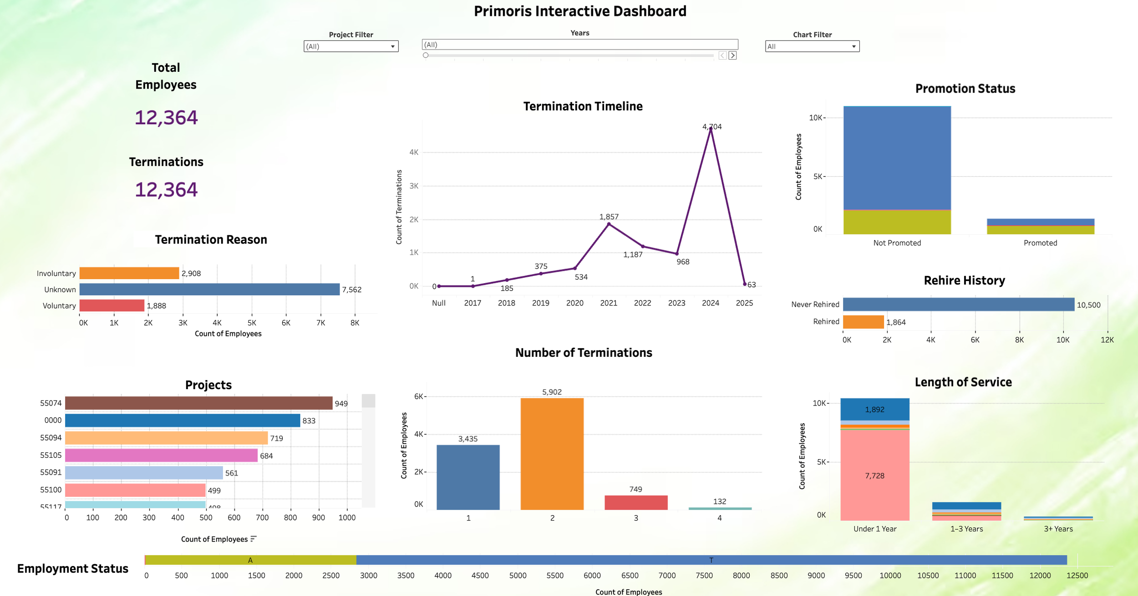1138x596 pixels.
Task: Click the 7,728 segment in Under 1 Year
Action: click(x=874, y=475)
